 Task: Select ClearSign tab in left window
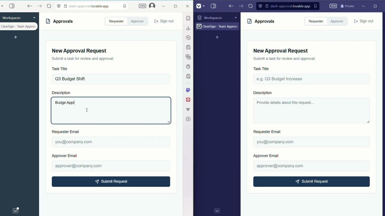click(x=19, y=26)
